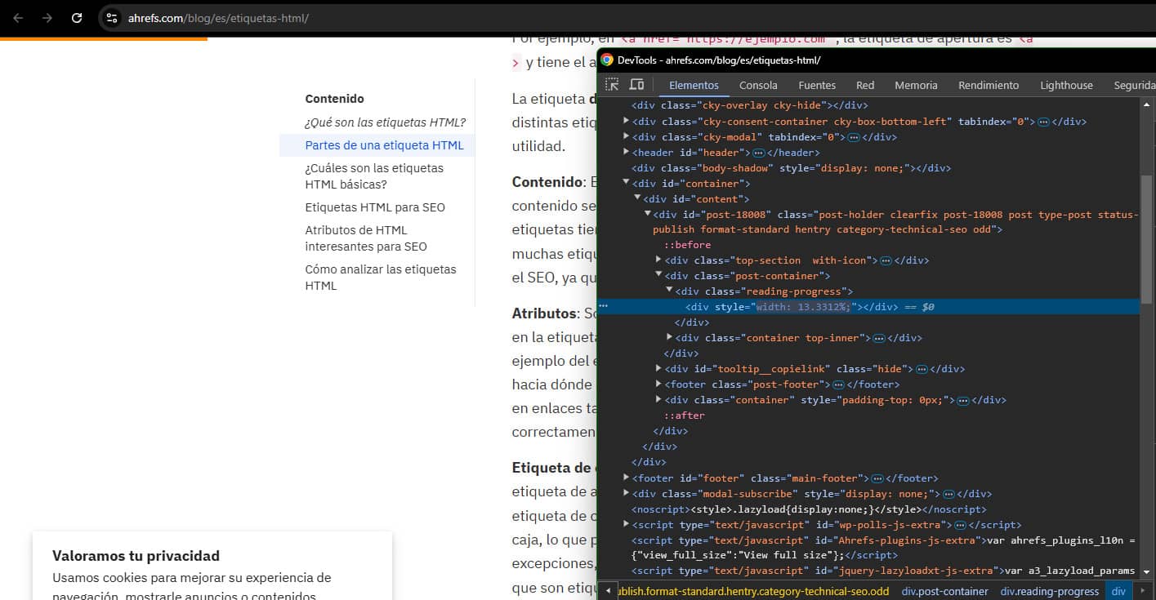1156x600 pixels.
Task: Open the Lighthouse tab
Action: (1066, 85)
